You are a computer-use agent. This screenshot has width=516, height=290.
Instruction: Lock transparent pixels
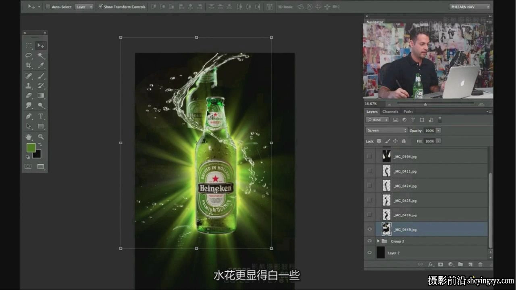(379, 141)
